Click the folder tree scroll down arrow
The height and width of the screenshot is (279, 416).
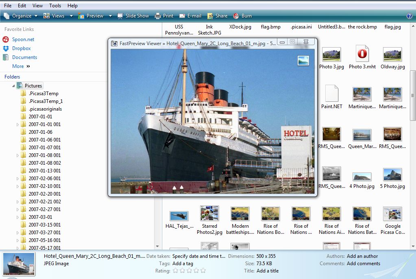click(x=157, y=246)
